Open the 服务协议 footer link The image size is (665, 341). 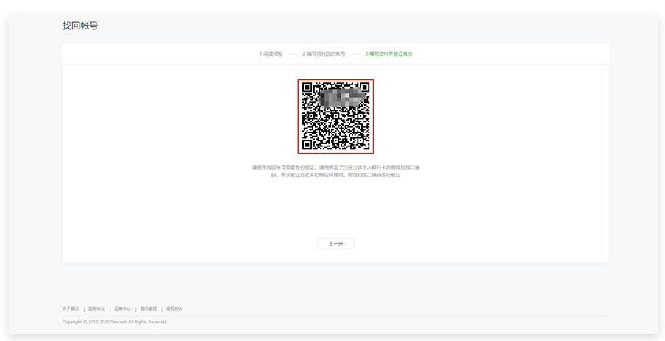point(96,309)
